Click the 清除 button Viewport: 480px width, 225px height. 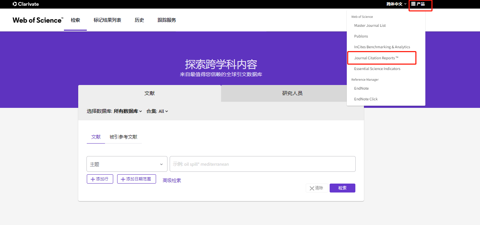point(317,188)
